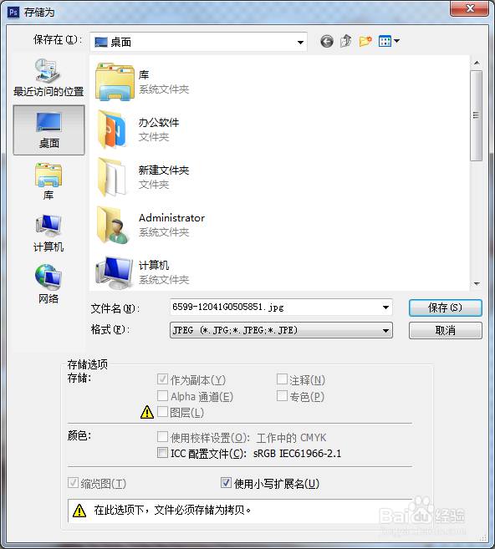Open the view menu icon

coord(385,41)
